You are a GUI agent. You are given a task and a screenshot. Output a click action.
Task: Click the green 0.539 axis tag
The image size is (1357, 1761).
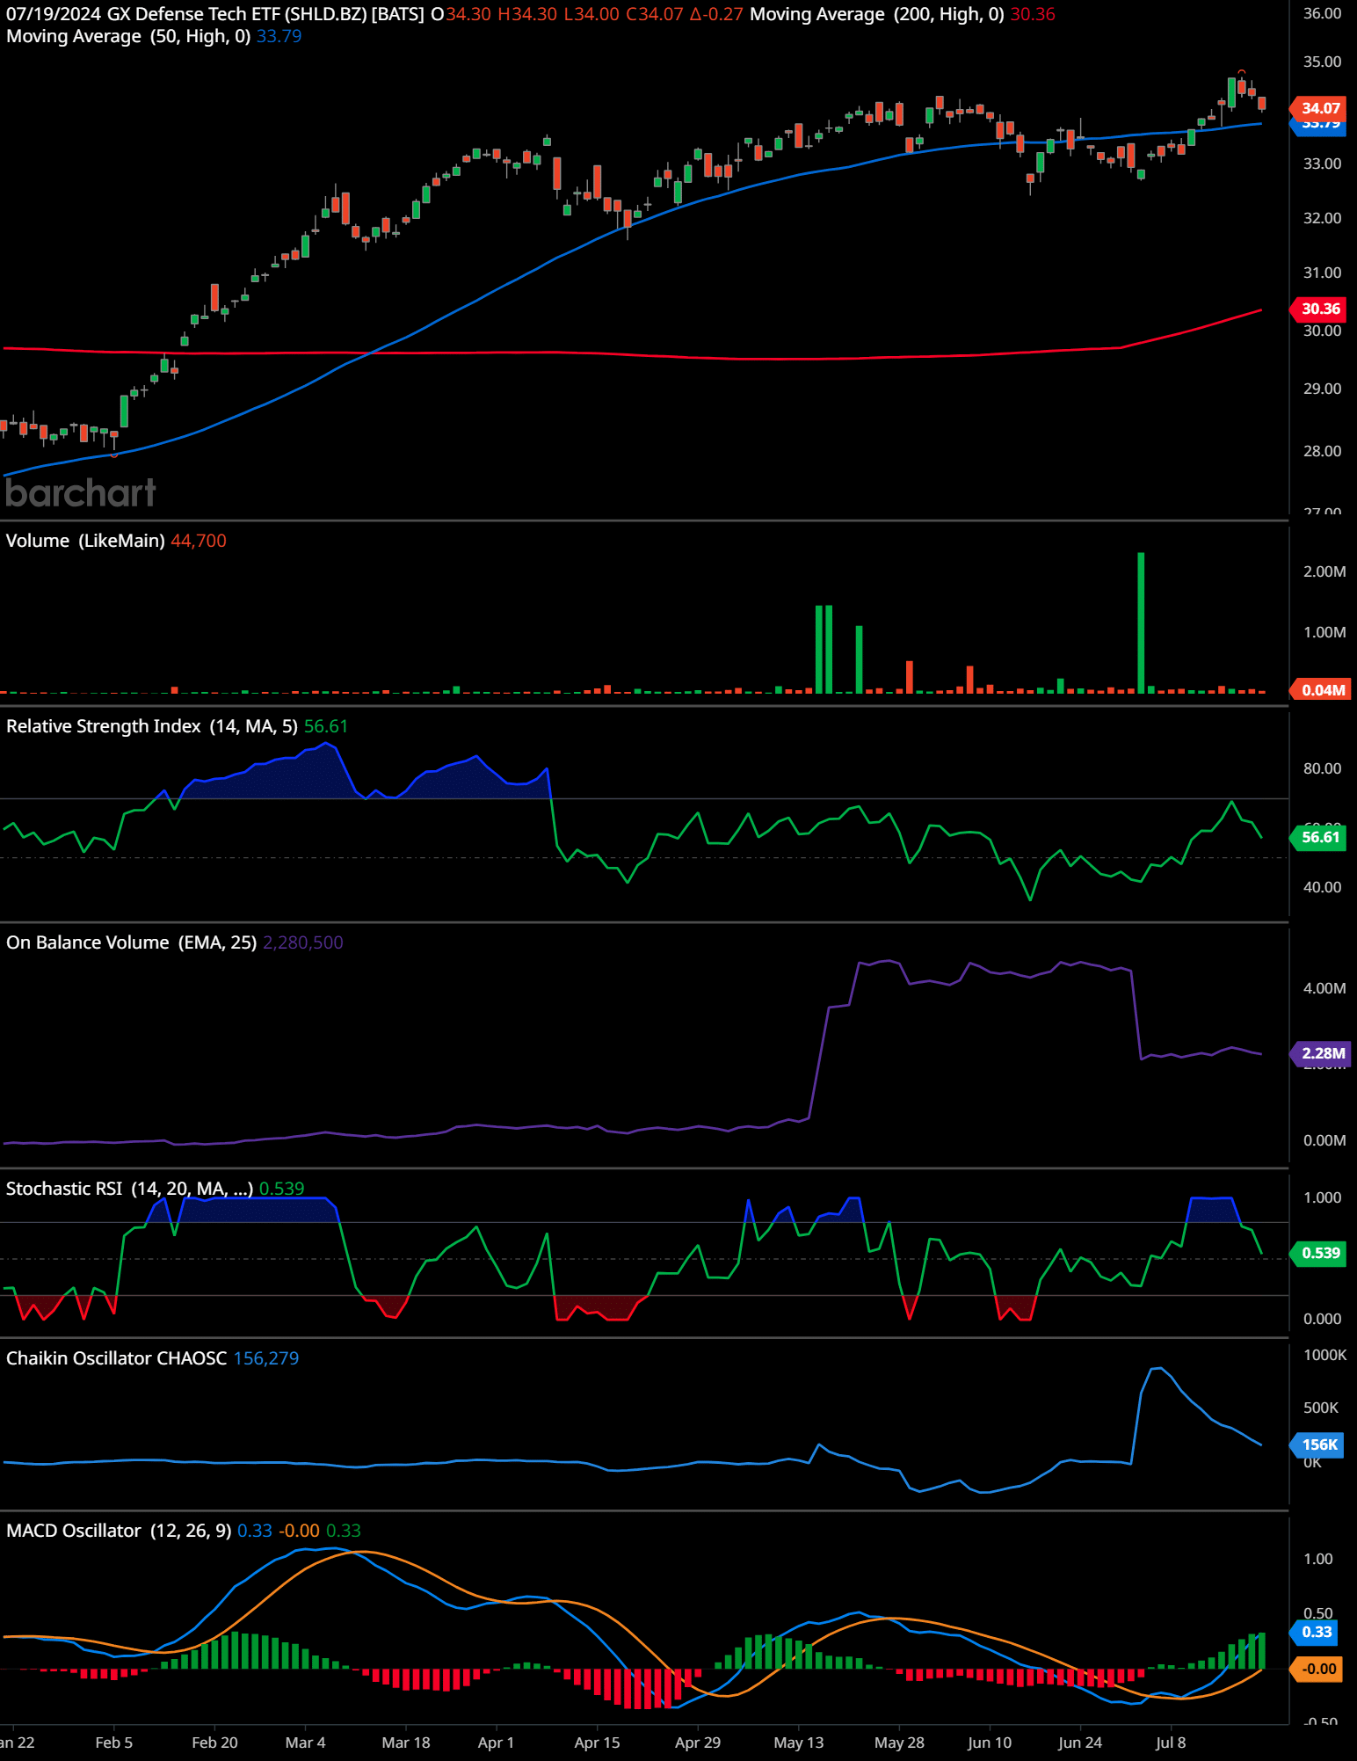(1320, 1253)
